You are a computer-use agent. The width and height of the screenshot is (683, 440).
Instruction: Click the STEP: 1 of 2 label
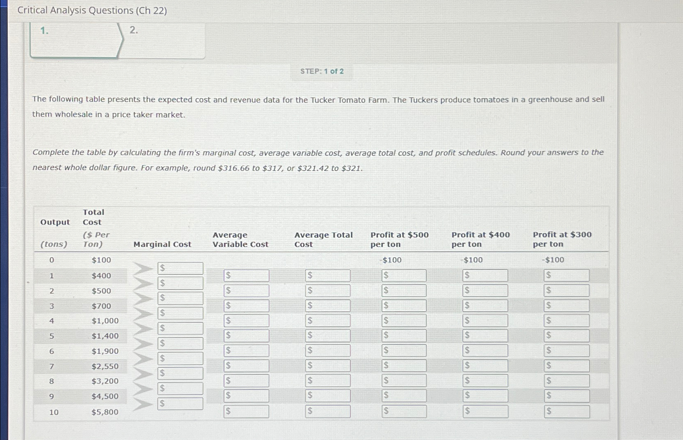[x=321, y=72]
